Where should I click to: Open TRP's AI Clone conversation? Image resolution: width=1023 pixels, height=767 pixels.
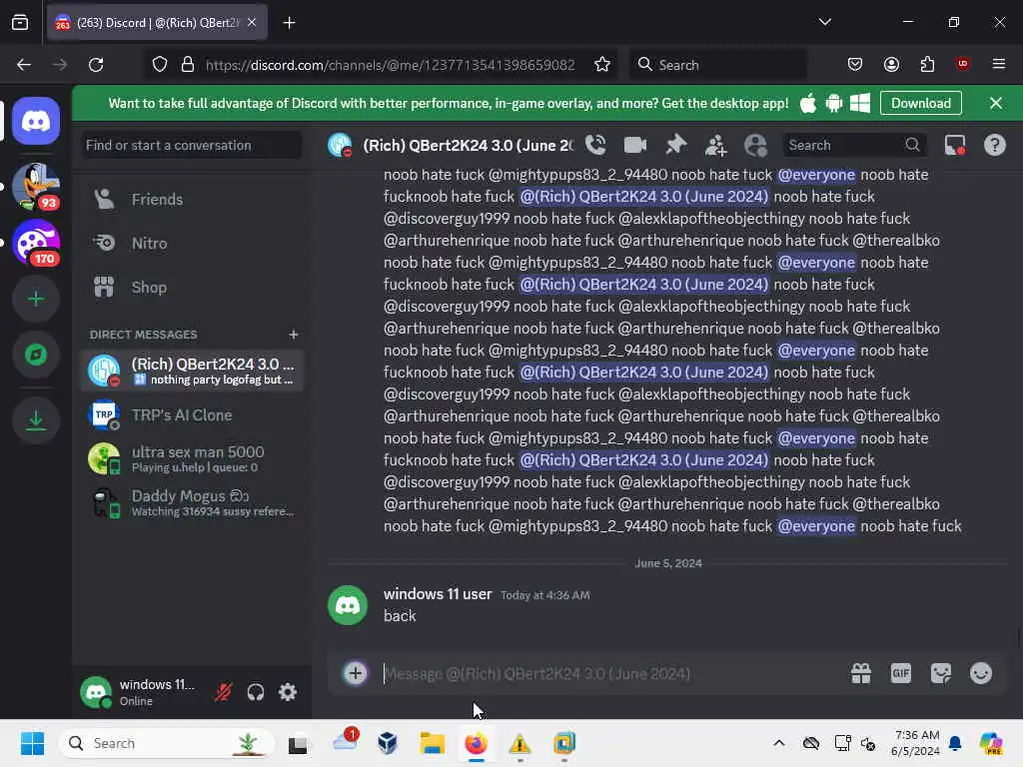coord(192,414)
